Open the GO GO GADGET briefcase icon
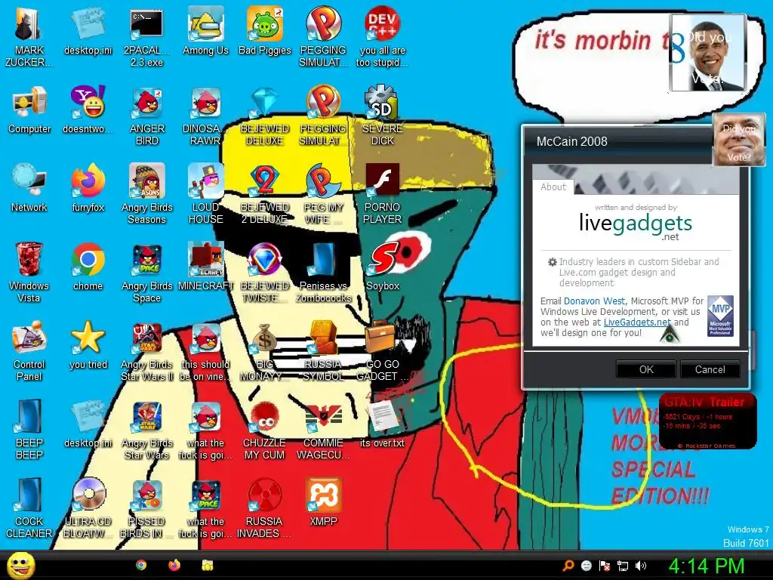 [x=382, y=350]
